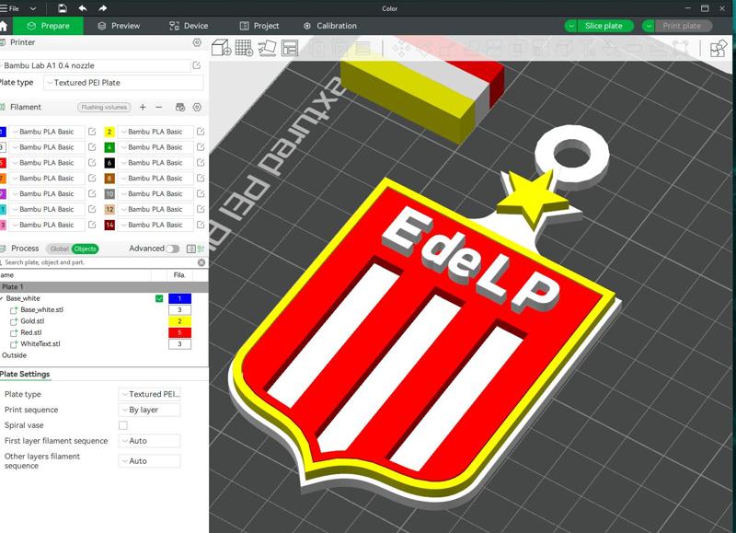
Task: Edit the preset for filament 2
Action: coord(201,132)
